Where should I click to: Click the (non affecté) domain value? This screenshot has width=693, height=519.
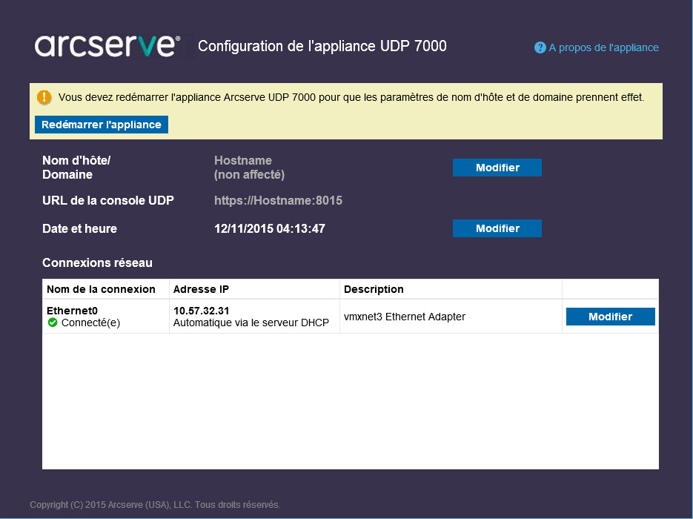pos(249,175)
